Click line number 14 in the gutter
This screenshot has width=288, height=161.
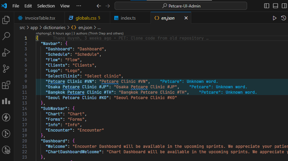(25, 109)
